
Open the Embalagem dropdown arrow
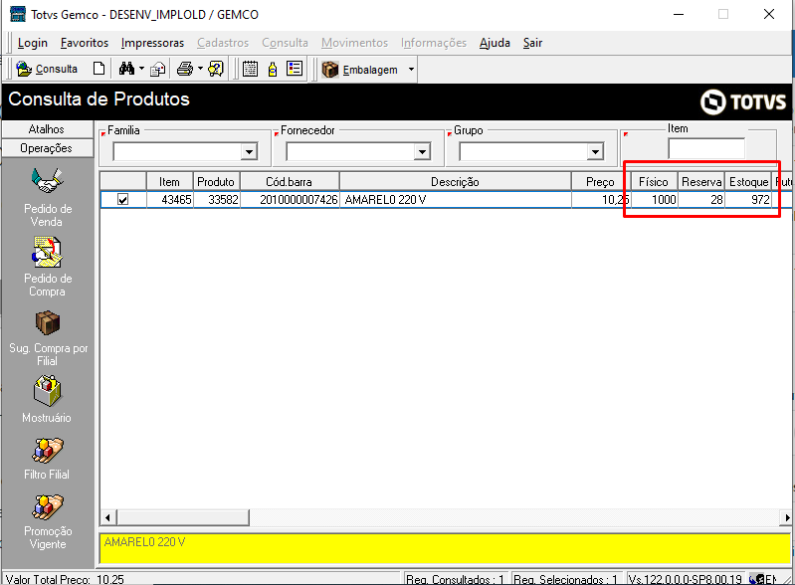411,69
